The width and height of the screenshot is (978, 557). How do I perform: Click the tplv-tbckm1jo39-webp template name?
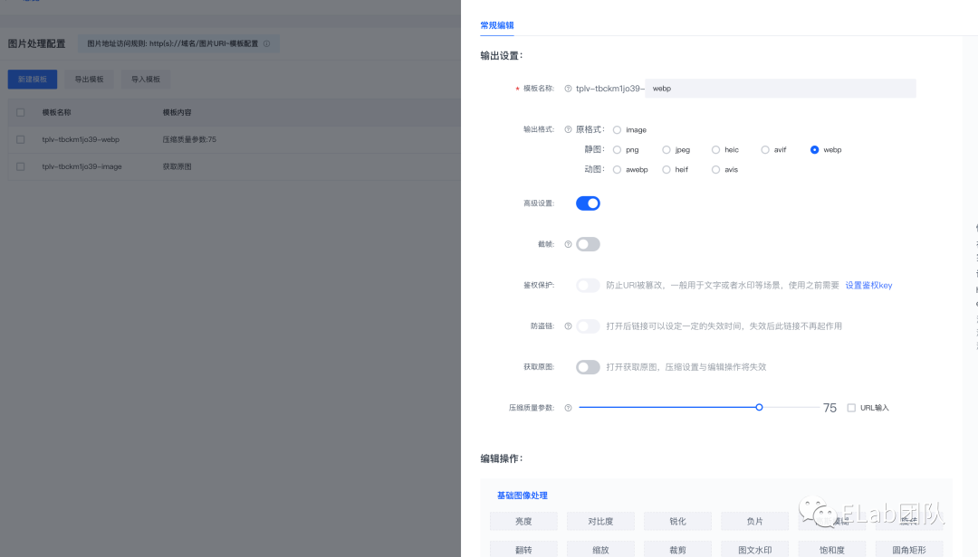coord(81,139)
